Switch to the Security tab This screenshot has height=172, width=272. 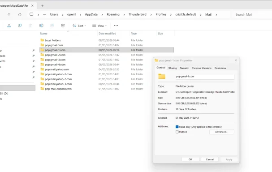click(184, 68)
